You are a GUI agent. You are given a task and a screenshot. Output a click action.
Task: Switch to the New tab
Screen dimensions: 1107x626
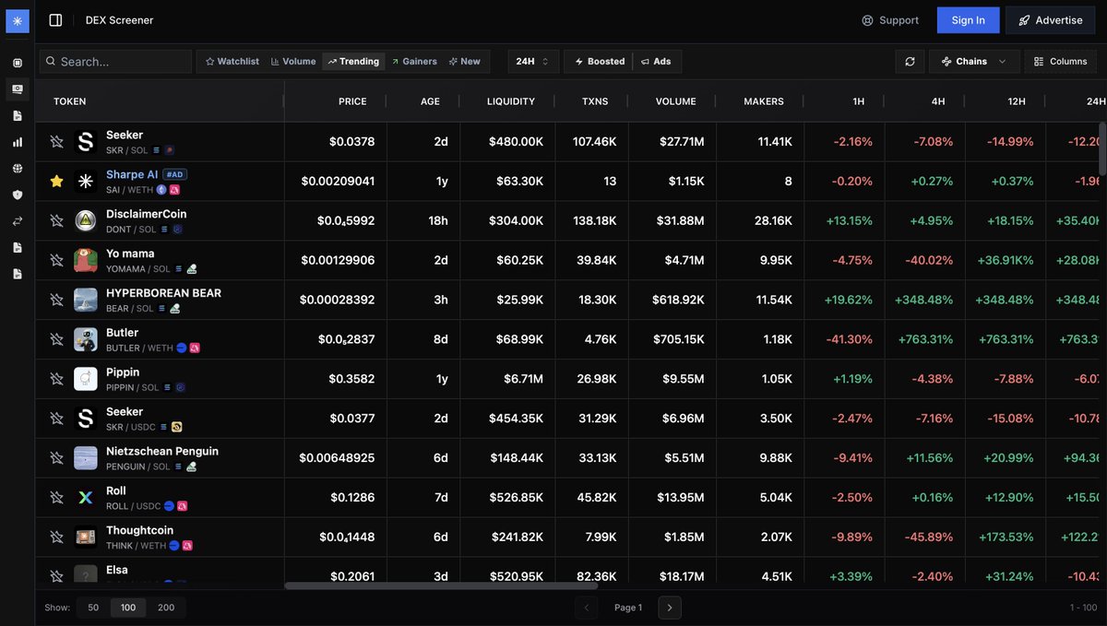click(x=464, y=61)
